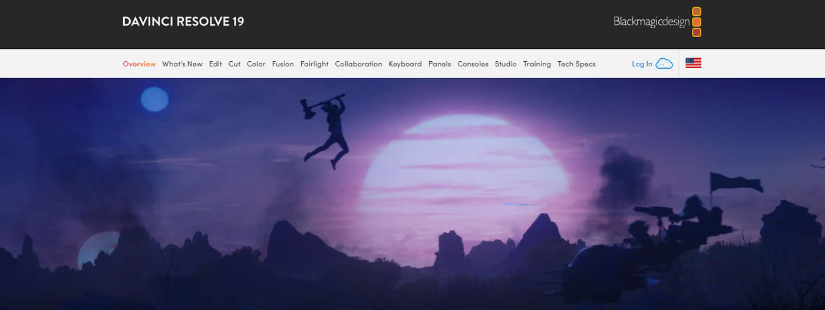The height and width of the screenshot is (310, 825).
Task: Open the Cut section
Action: point(235,64)
